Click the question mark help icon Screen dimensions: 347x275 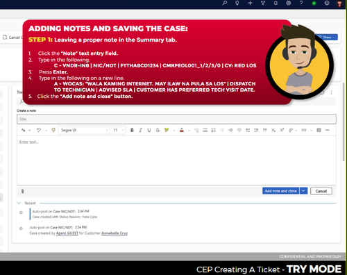[x=301, y=3]
